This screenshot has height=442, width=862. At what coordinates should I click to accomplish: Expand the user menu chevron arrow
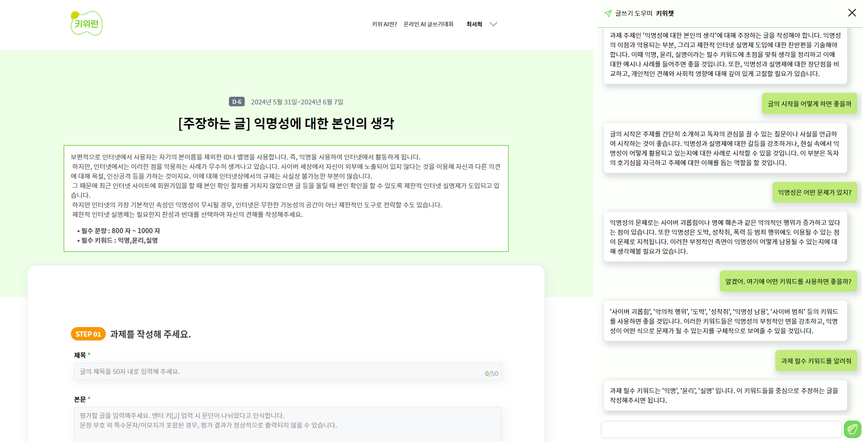[493, 24]
